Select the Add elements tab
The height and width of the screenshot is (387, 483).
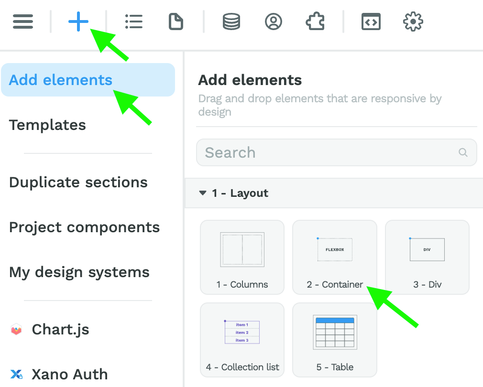[x=88, y=80]
